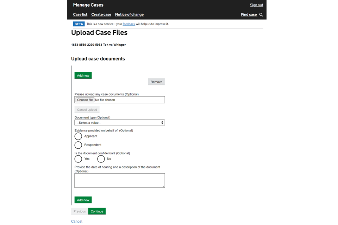Click the Cancel link at bottom
The width and height of the screenshot is (338, 225).
77,221
